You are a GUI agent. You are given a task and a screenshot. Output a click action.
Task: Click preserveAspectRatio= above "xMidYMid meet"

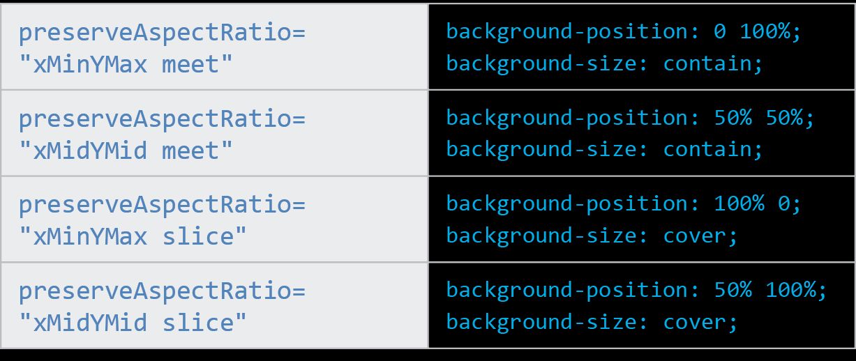coord(162,118)
